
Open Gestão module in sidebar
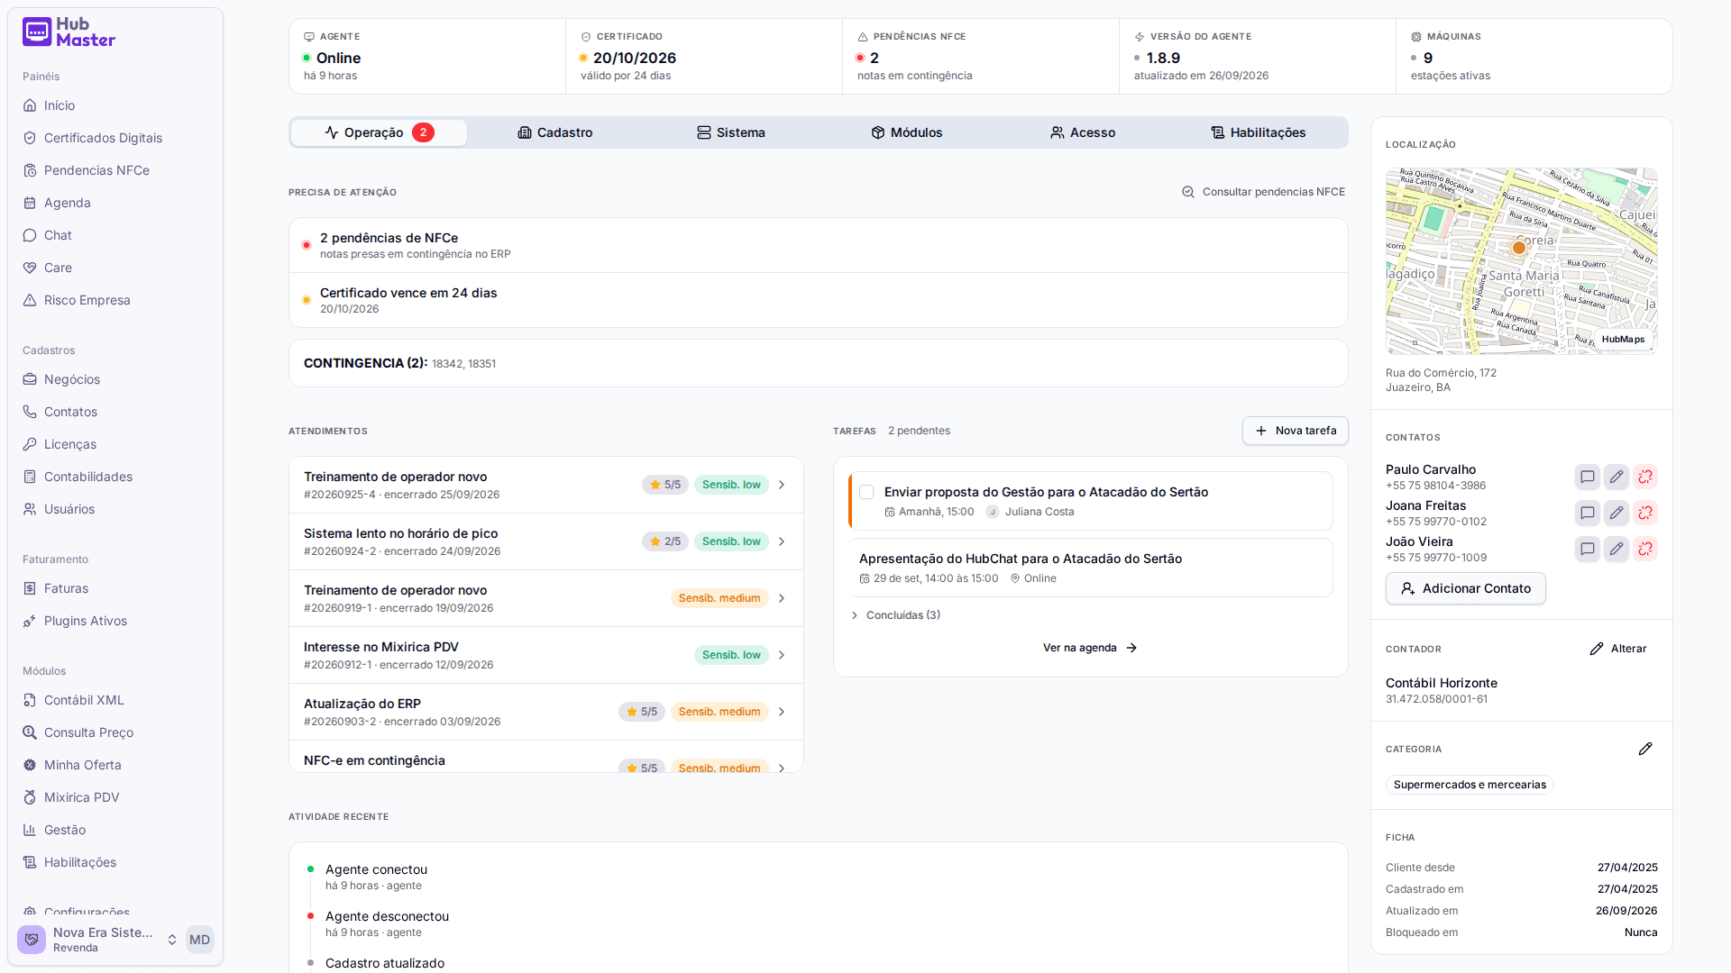pyautogui.click(x=114, y=830)
